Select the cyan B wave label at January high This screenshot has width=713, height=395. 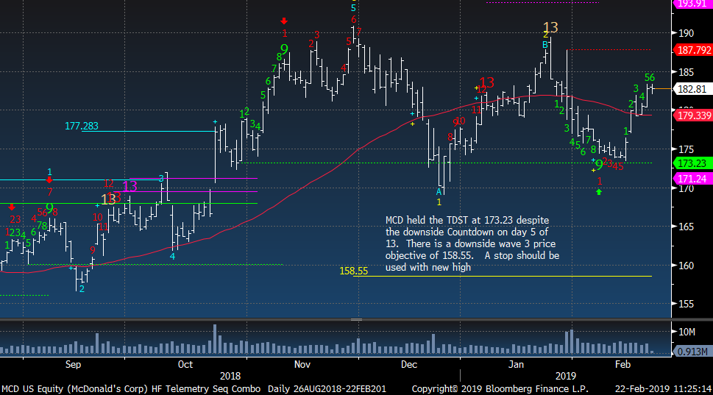click(544, 45)
